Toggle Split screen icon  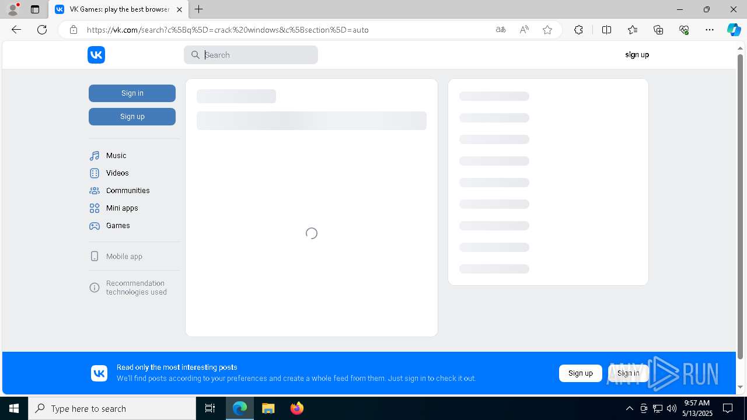(x=606, y=30)
